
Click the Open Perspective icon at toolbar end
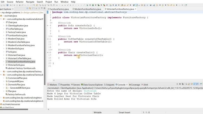pyautogui.click(x=186, y=5)
